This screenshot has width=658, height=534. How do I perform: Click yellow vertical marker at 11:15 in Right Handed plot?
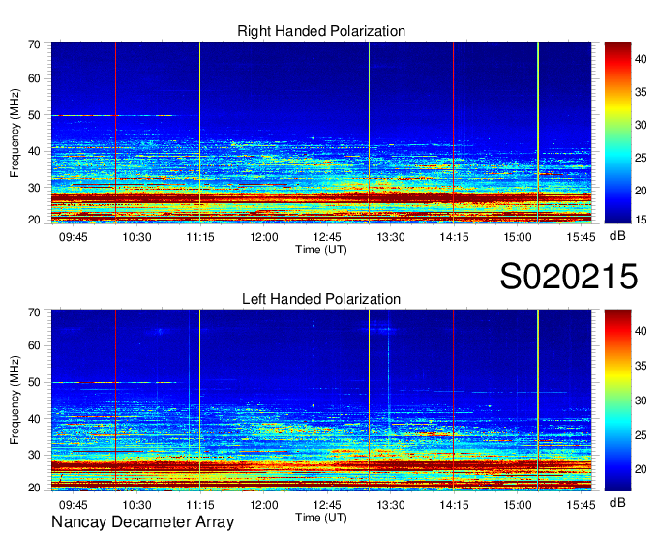[199, 133]
